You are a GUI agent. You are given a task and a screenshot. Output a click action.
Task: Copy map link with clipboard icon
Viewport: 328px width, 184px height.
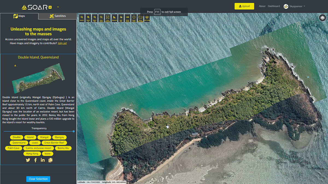pos(50,160)
